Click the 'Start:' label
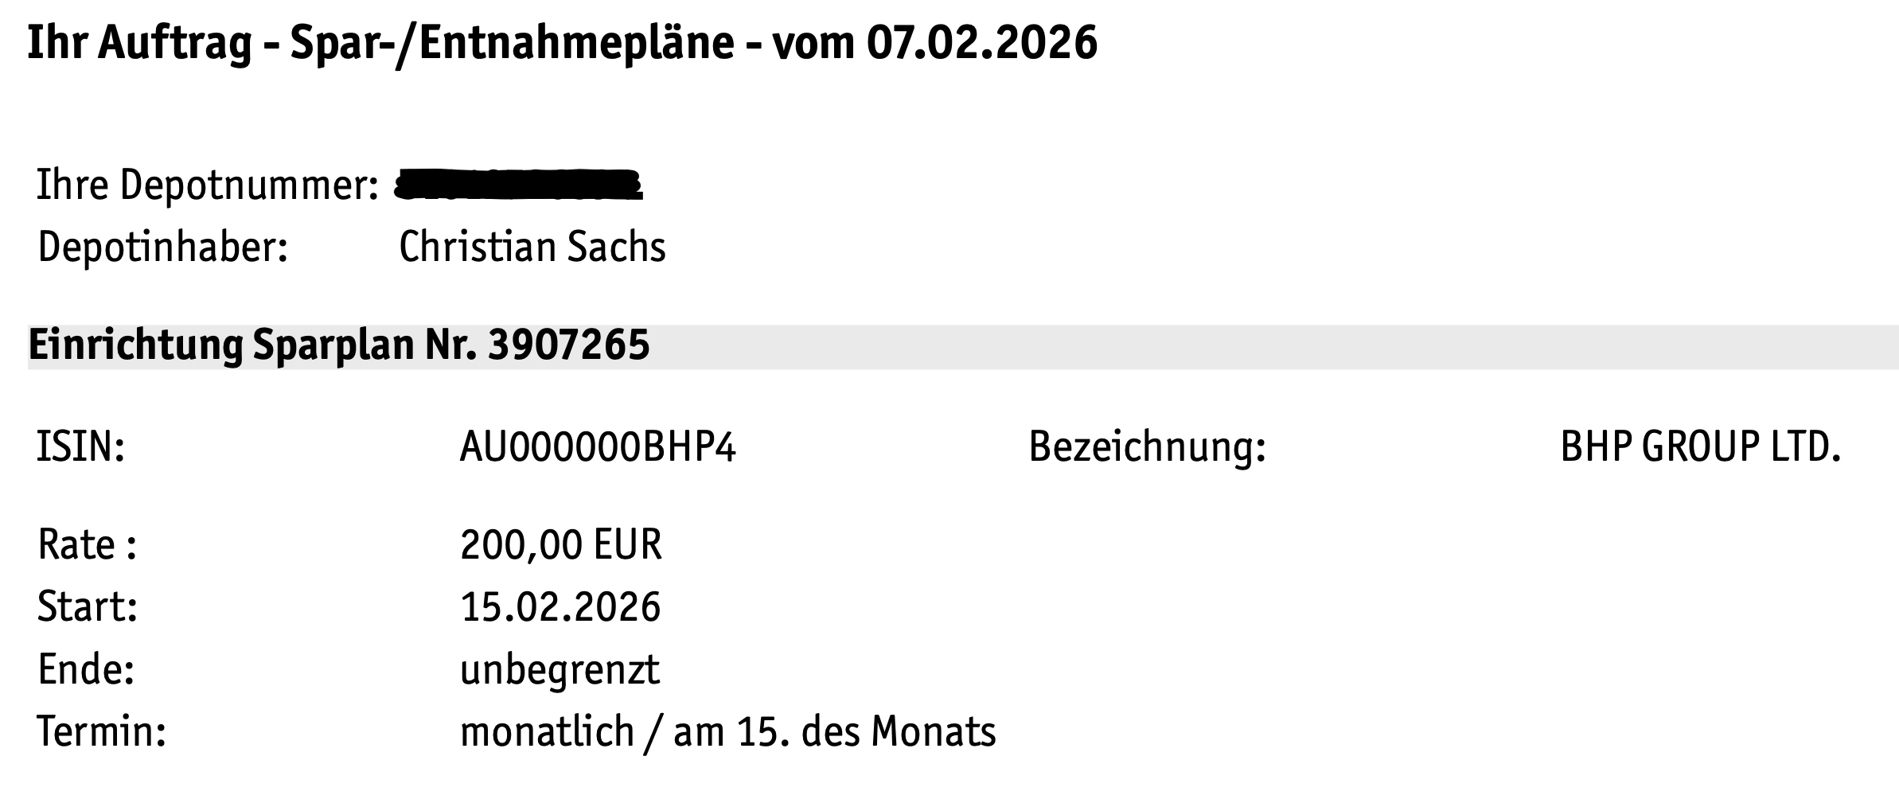1899x799 pixels. click(x=88, y=607)
